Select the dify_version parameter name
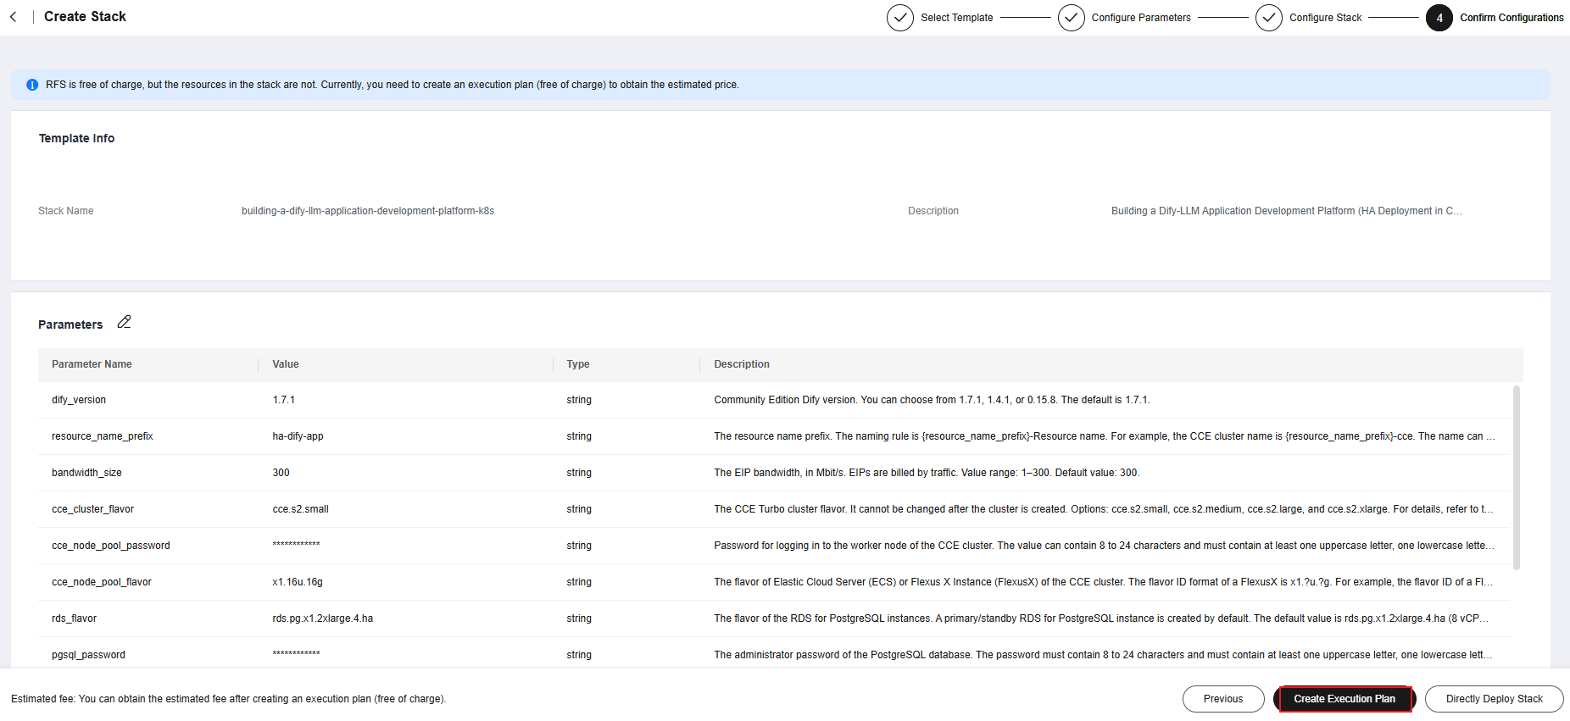This screenshot has width=1570, height=721. click(79, 400)
